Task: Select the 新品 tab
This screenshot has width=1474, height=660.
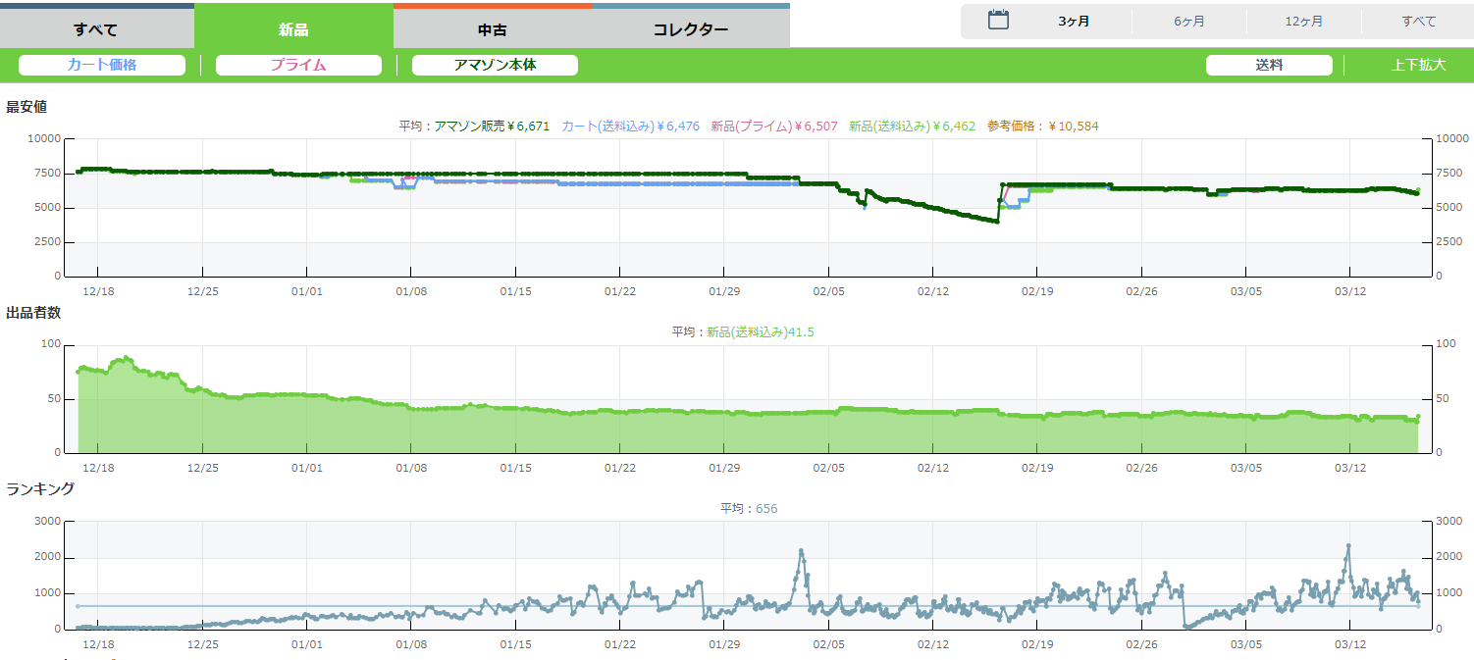Action: pyautogui.click(x=293, y=28)
